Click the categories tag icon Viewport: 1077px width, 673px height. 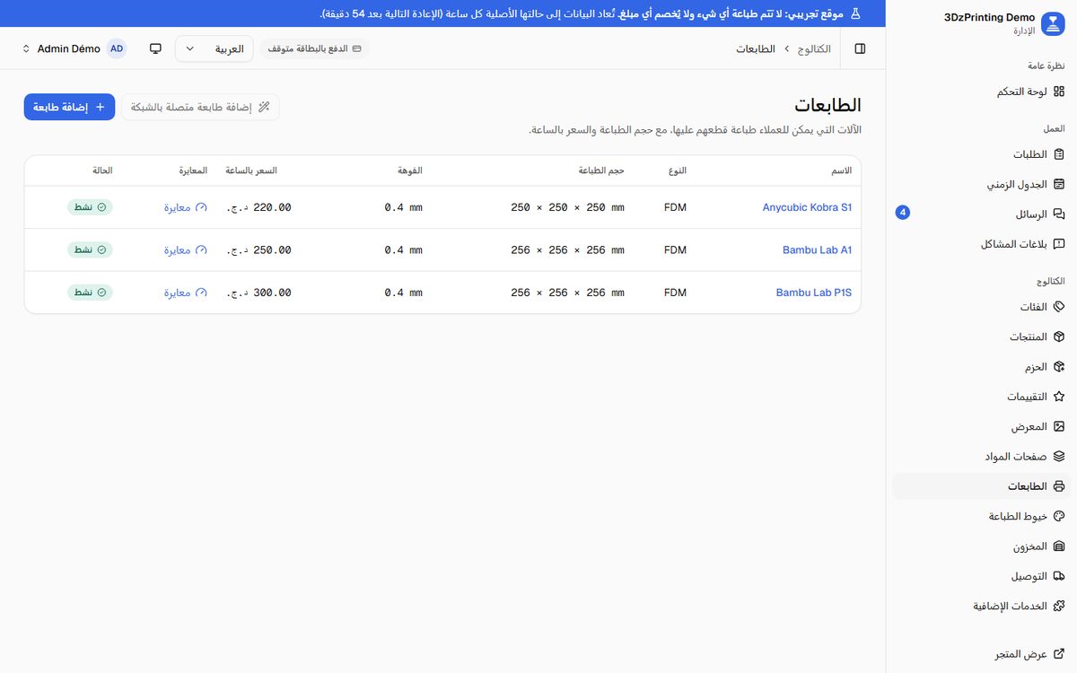tap(1059, 307)
